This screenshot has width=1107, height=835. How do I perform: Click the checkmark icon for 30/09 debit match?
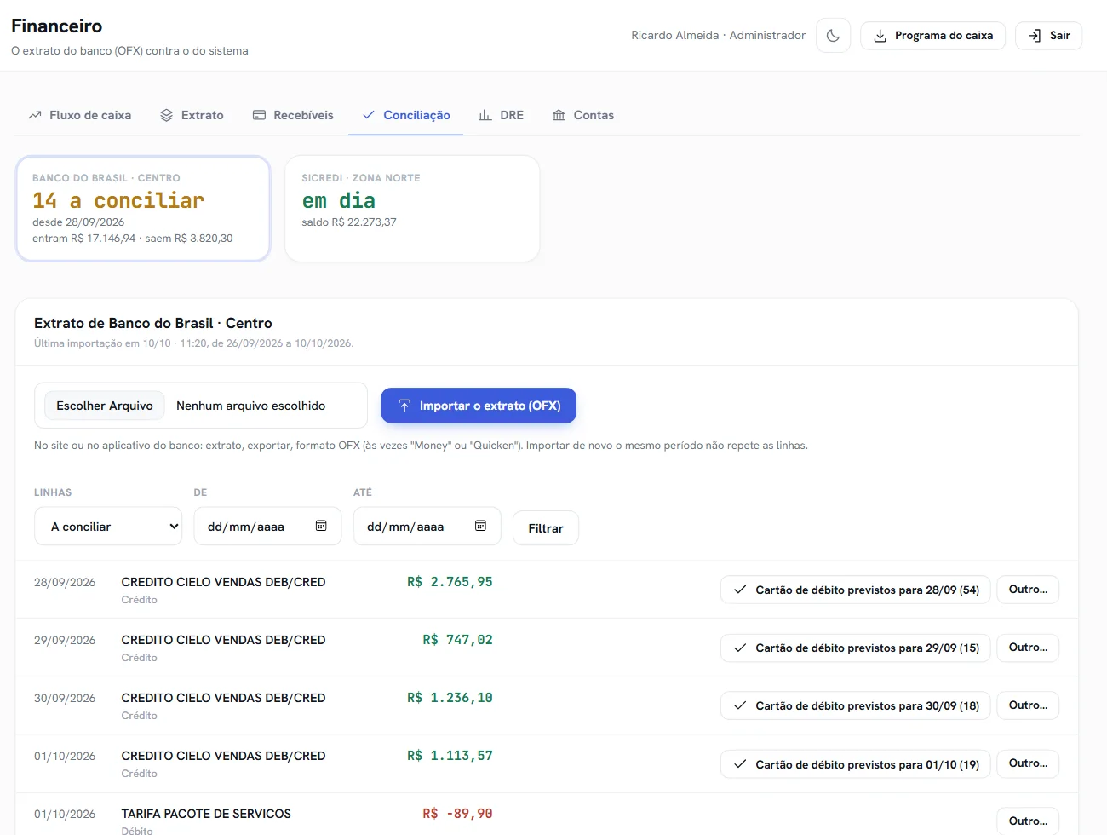pos(740,705)
